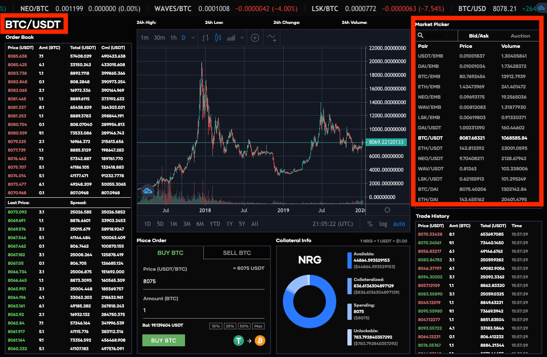Click order book ask price 8085.638
The width and height of the screenshot is (547, 357).
tap(17, 56)
